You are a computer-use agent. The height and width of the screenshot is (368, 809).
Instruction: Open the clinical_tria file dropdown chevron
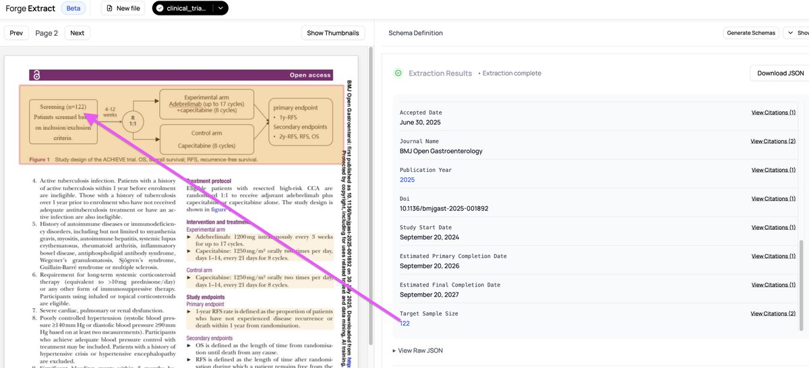pos(220,8)
